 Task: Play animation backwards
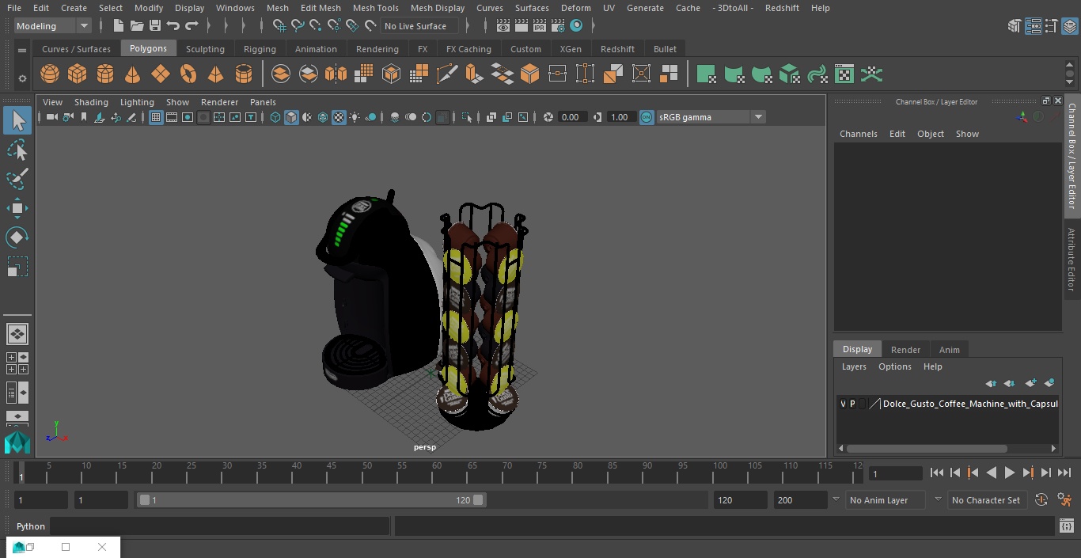pos(992,473)
